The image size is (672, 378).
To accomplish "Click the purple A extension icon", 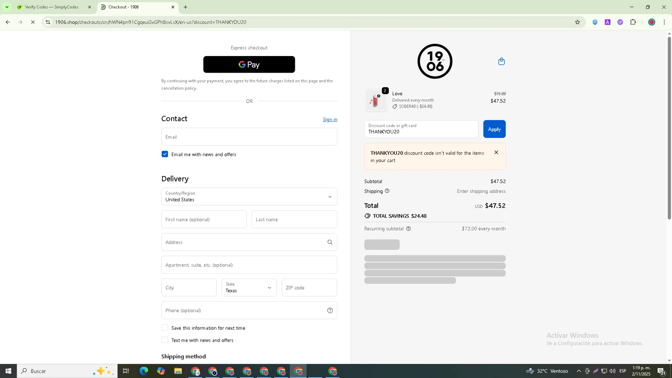I will pos(607,22).
